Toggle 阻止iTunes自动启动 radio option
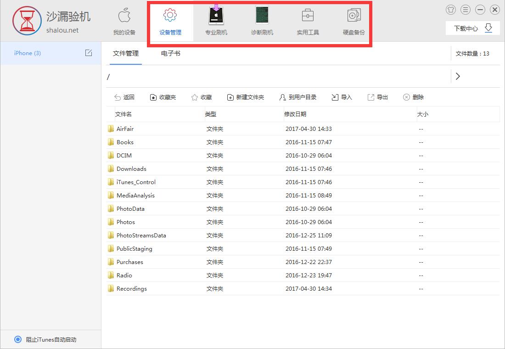The image size is (505, 349). click(x=18, y=339)
